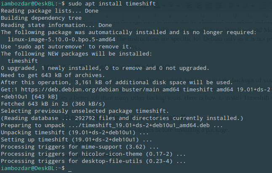The height and width of the screenshot is (173, 272).
Task: Click the faint font color 'A' icon
Action: click(157, 5)
